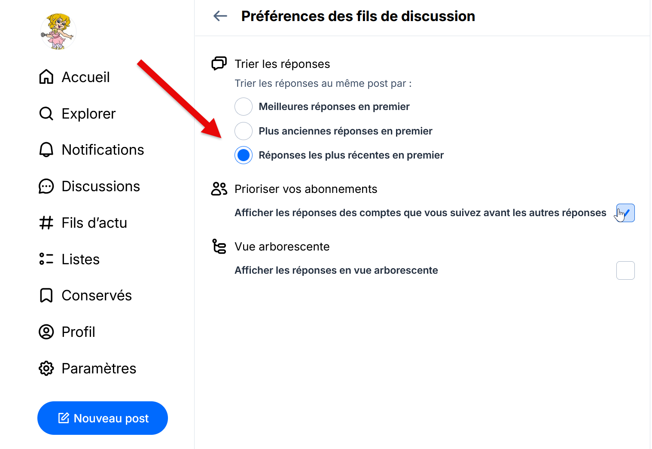Screen dimensions: 652x449
Task: Open the Notifications link text
Action: [x=103, y=150]
